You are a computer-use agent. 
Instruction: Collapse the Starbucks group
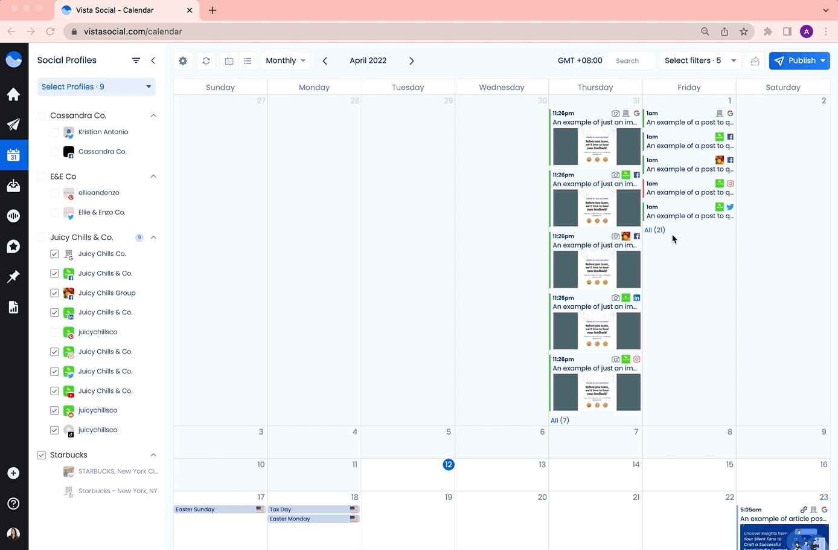(153, 455)
